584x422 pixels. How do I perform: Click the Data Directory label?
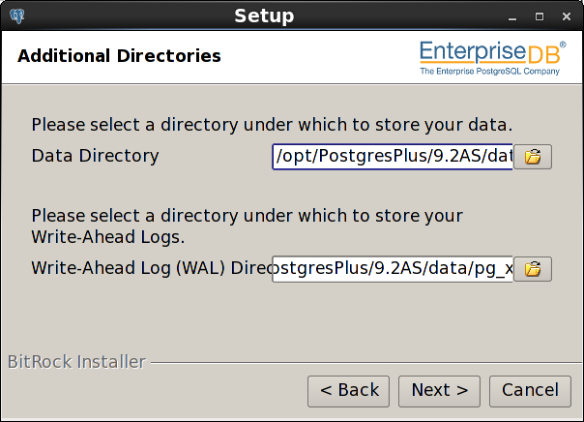pyautogui.click(x=95, y=156)
